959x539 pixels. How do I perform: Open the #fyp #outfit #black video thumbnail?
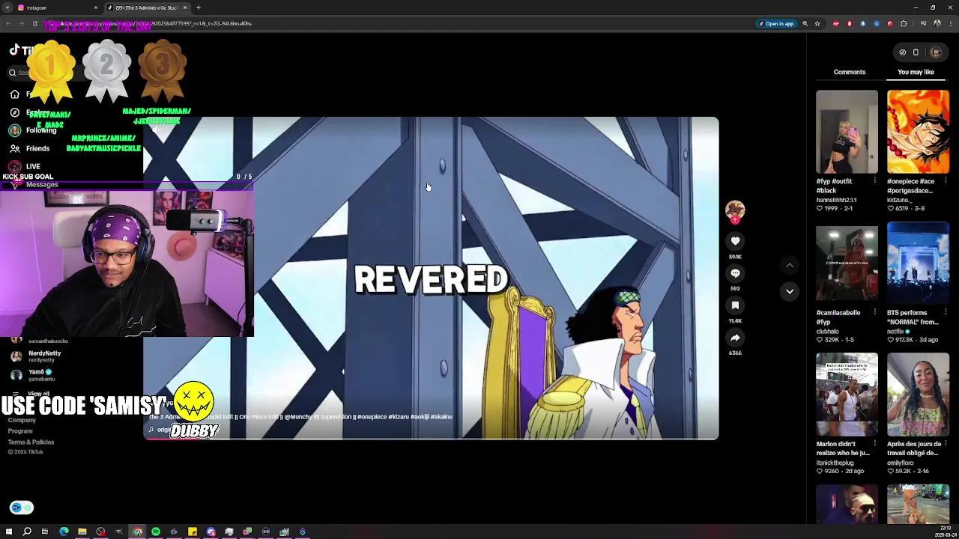847,133
